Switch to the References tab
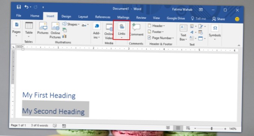254x136 pixels. coord(103,17)
